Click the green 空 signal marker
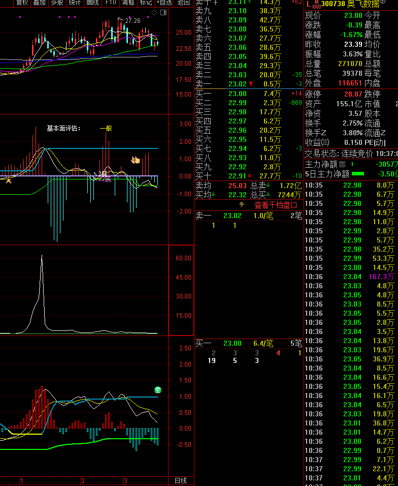398x486 pixels. click(158, 390)
